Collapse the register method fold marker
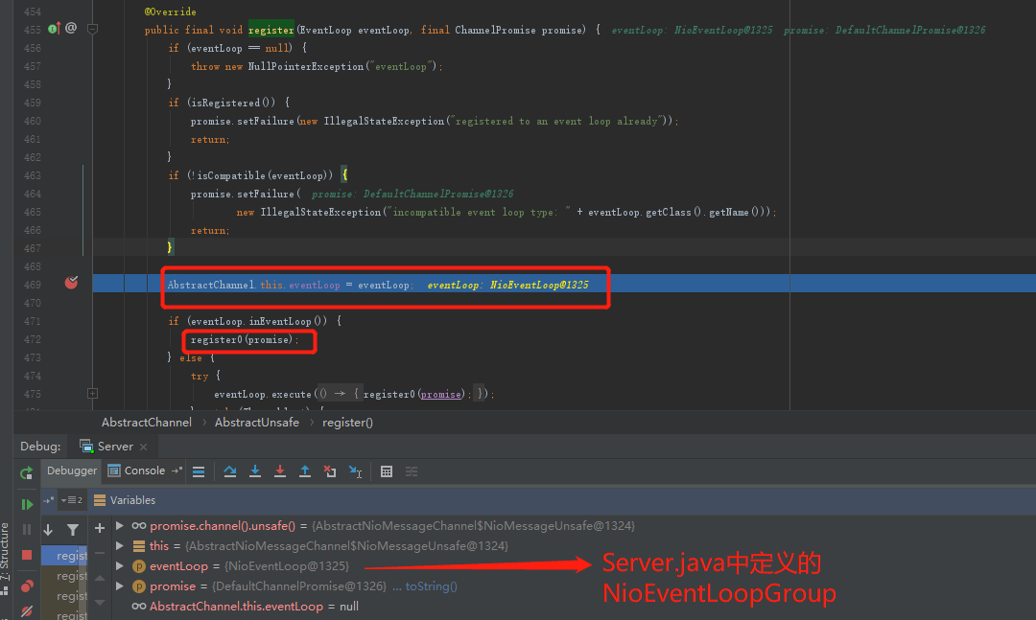This screenshot has height=620, width=1036. click(92, 29)
